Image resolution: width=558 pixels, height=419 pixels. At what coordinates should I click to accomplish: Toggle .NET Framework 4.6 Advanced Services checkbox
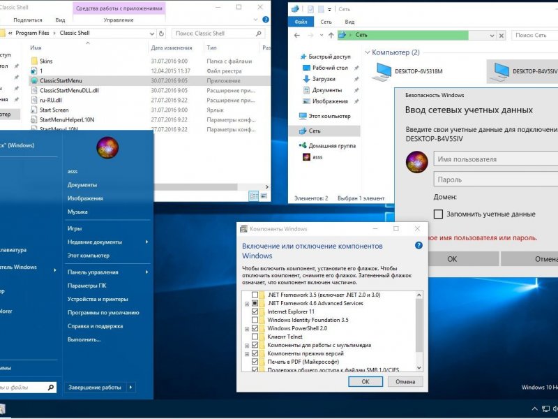coord(255,303)
